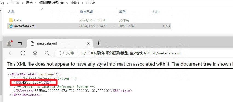Sort files by 修改日期 column

(x=86, y=12)
